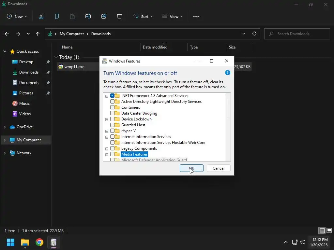Select Internet Information Services Hostable Web Core

click(x=163, y=143)
